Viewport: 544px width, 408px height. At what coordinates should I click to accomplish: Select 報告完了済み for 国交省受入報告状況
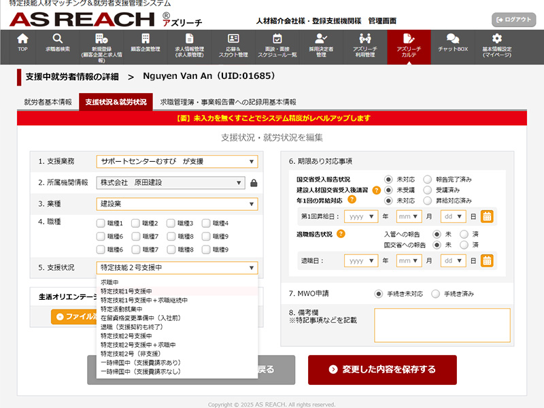[x=428, y=180]
